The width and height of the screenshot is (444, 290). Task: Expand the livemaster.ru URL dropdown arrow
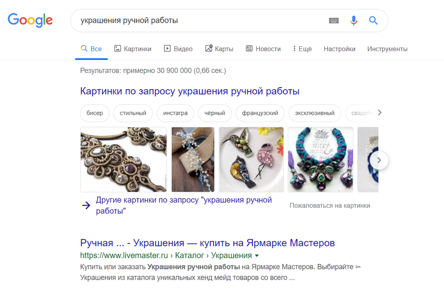click(257, 256)
